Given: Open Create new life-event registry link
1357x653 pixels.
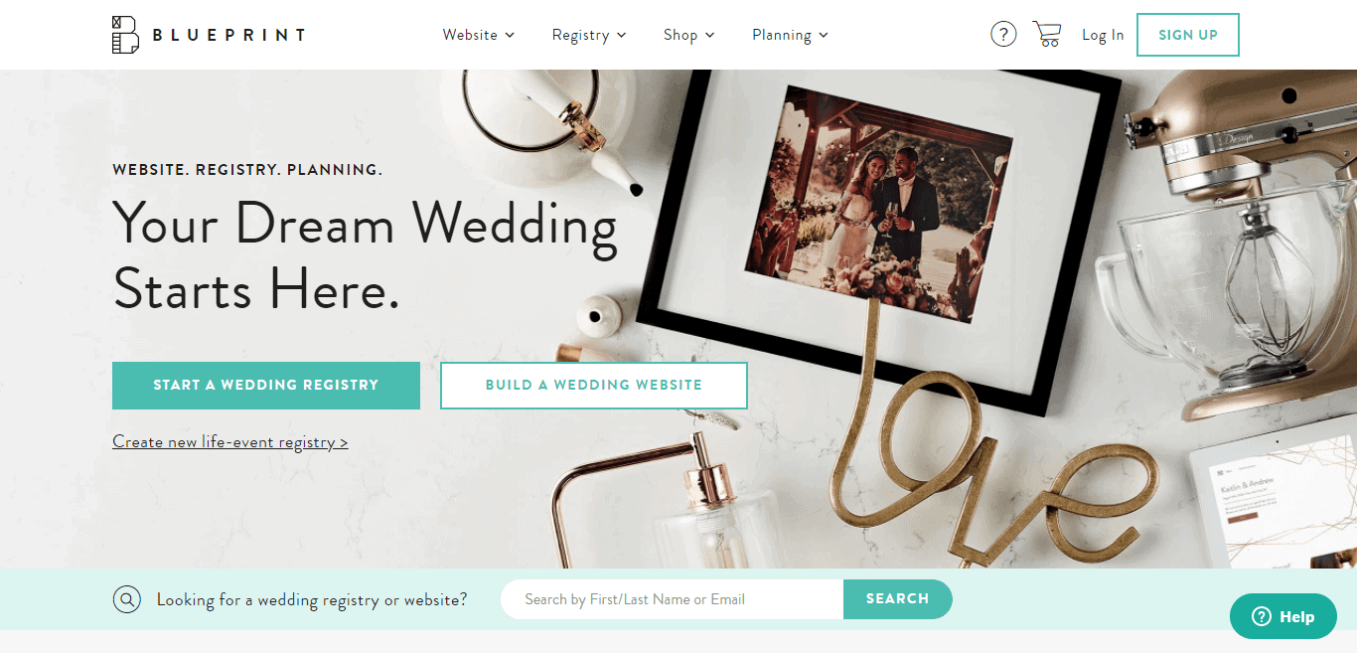Looking at the screenshot, I should 230,442.
